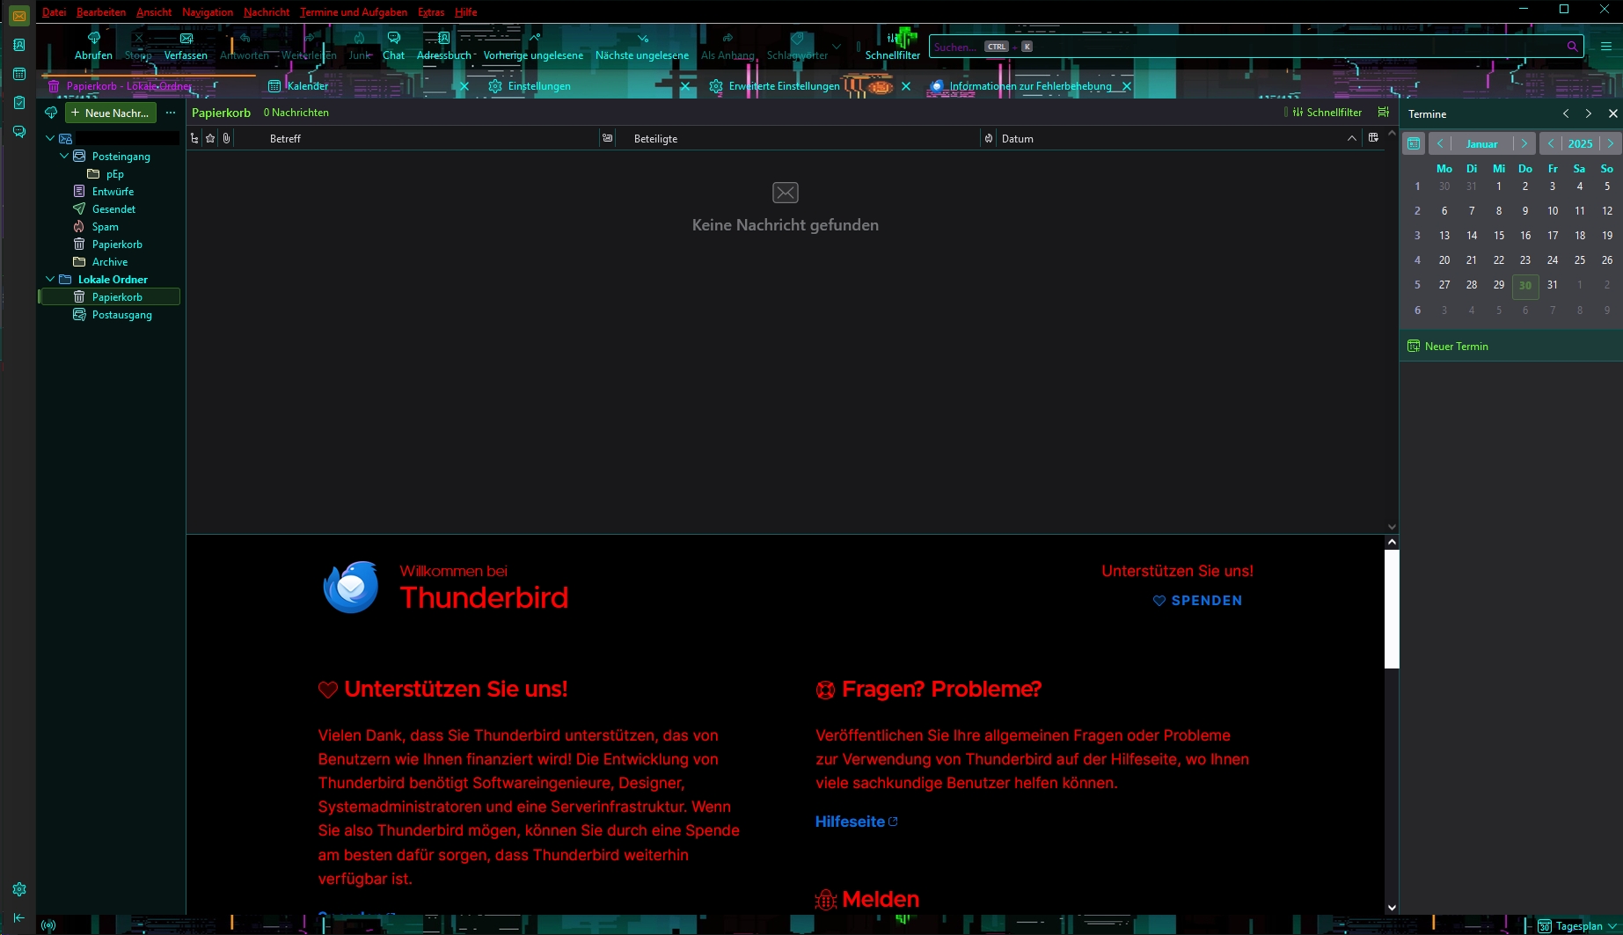The height and width of the screenshot is (935, 1623).
Task: Collapse the spaces sidebar with arrow icon
Action: click(x=18, y=917)
